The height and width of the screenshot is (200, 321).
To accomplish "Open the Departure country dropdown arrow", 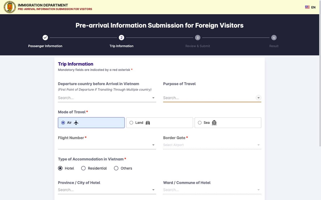I will click(x=153, y=98).
